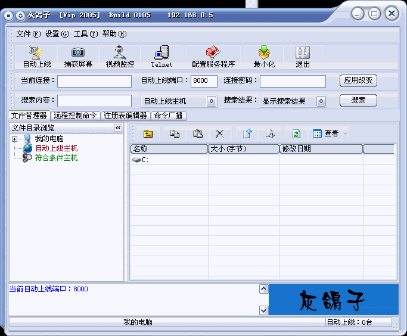Click the 连接密码 input field

click(293, 81)
